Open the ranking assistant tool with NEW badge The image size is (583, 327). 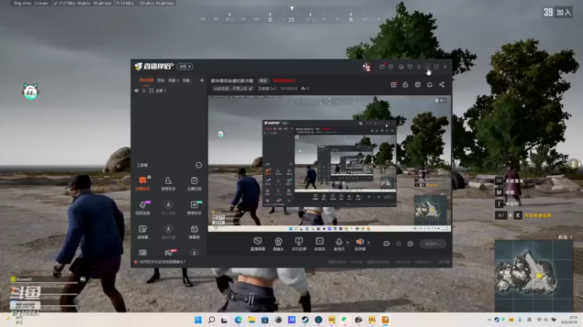point(194,208)
